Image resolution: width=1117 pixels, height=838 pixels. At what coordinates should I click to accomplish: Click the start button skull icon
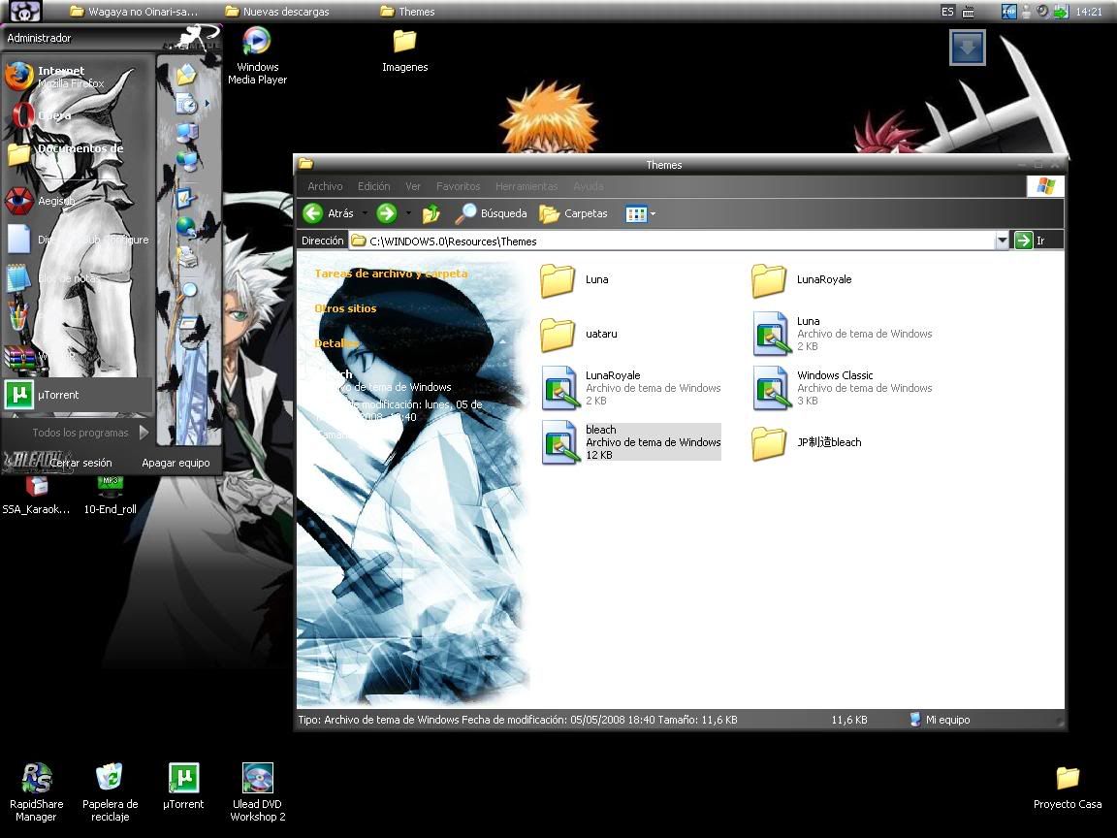[x=25, y=11]
